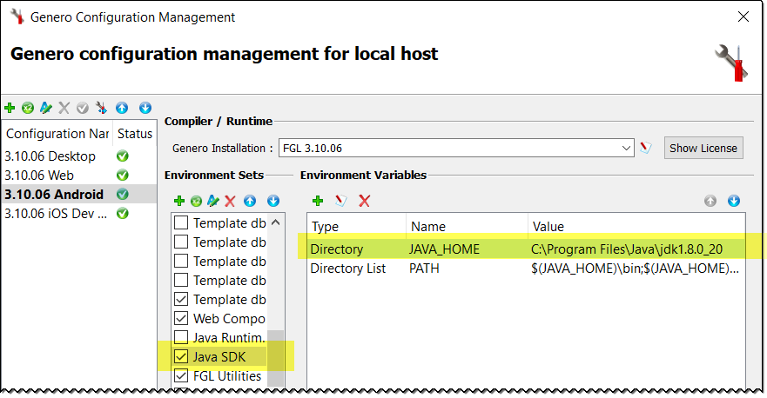Close the Genero Configuration Management window
Screen dimensions: 767x398
pos(743,17)
